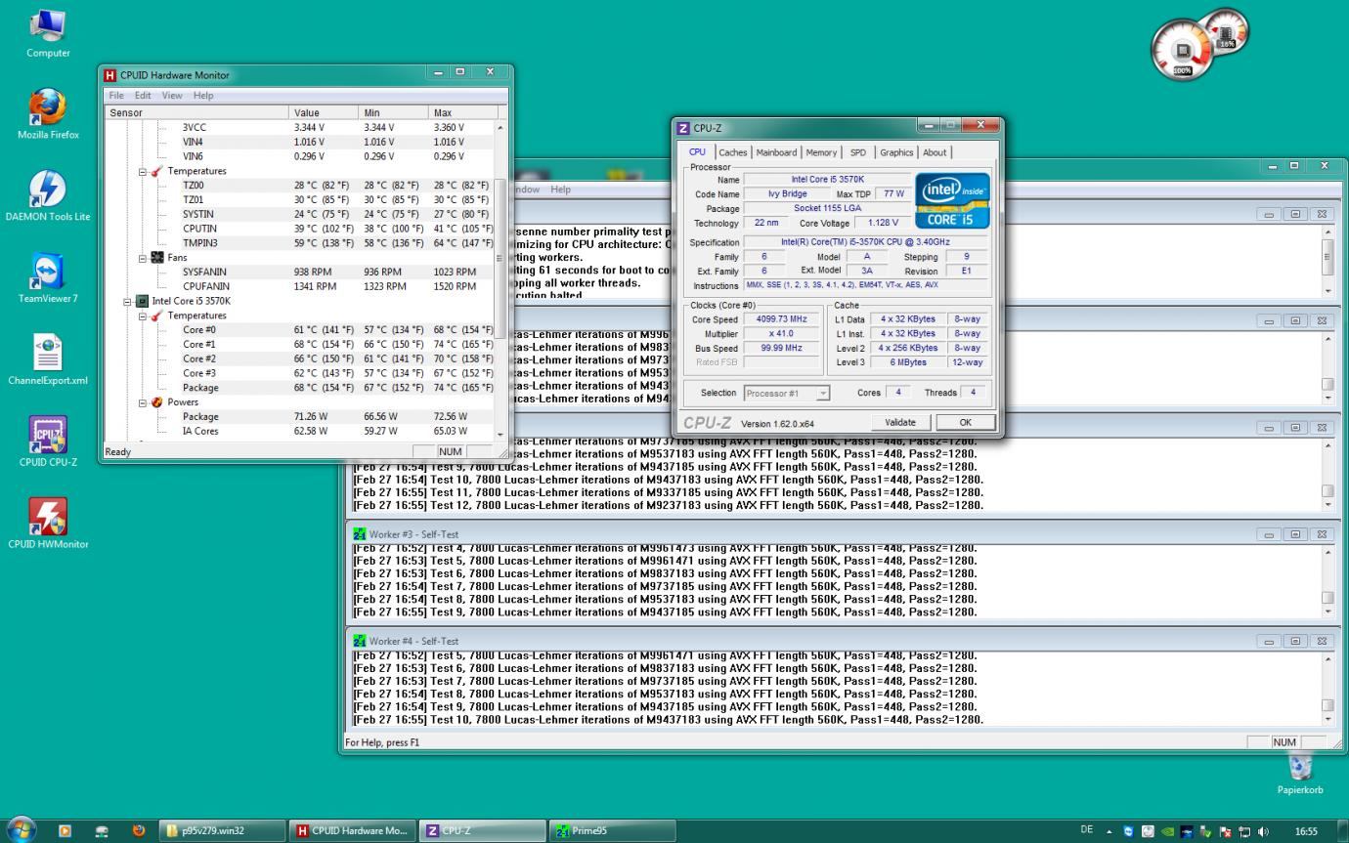Click the DE language indicator in taskbar

pyautogui.click(x=1087, y=830)
